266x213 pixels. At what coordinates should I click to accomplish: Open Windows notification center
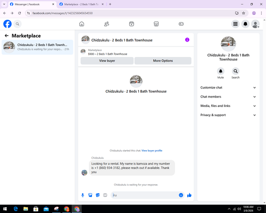click(259, 209)
